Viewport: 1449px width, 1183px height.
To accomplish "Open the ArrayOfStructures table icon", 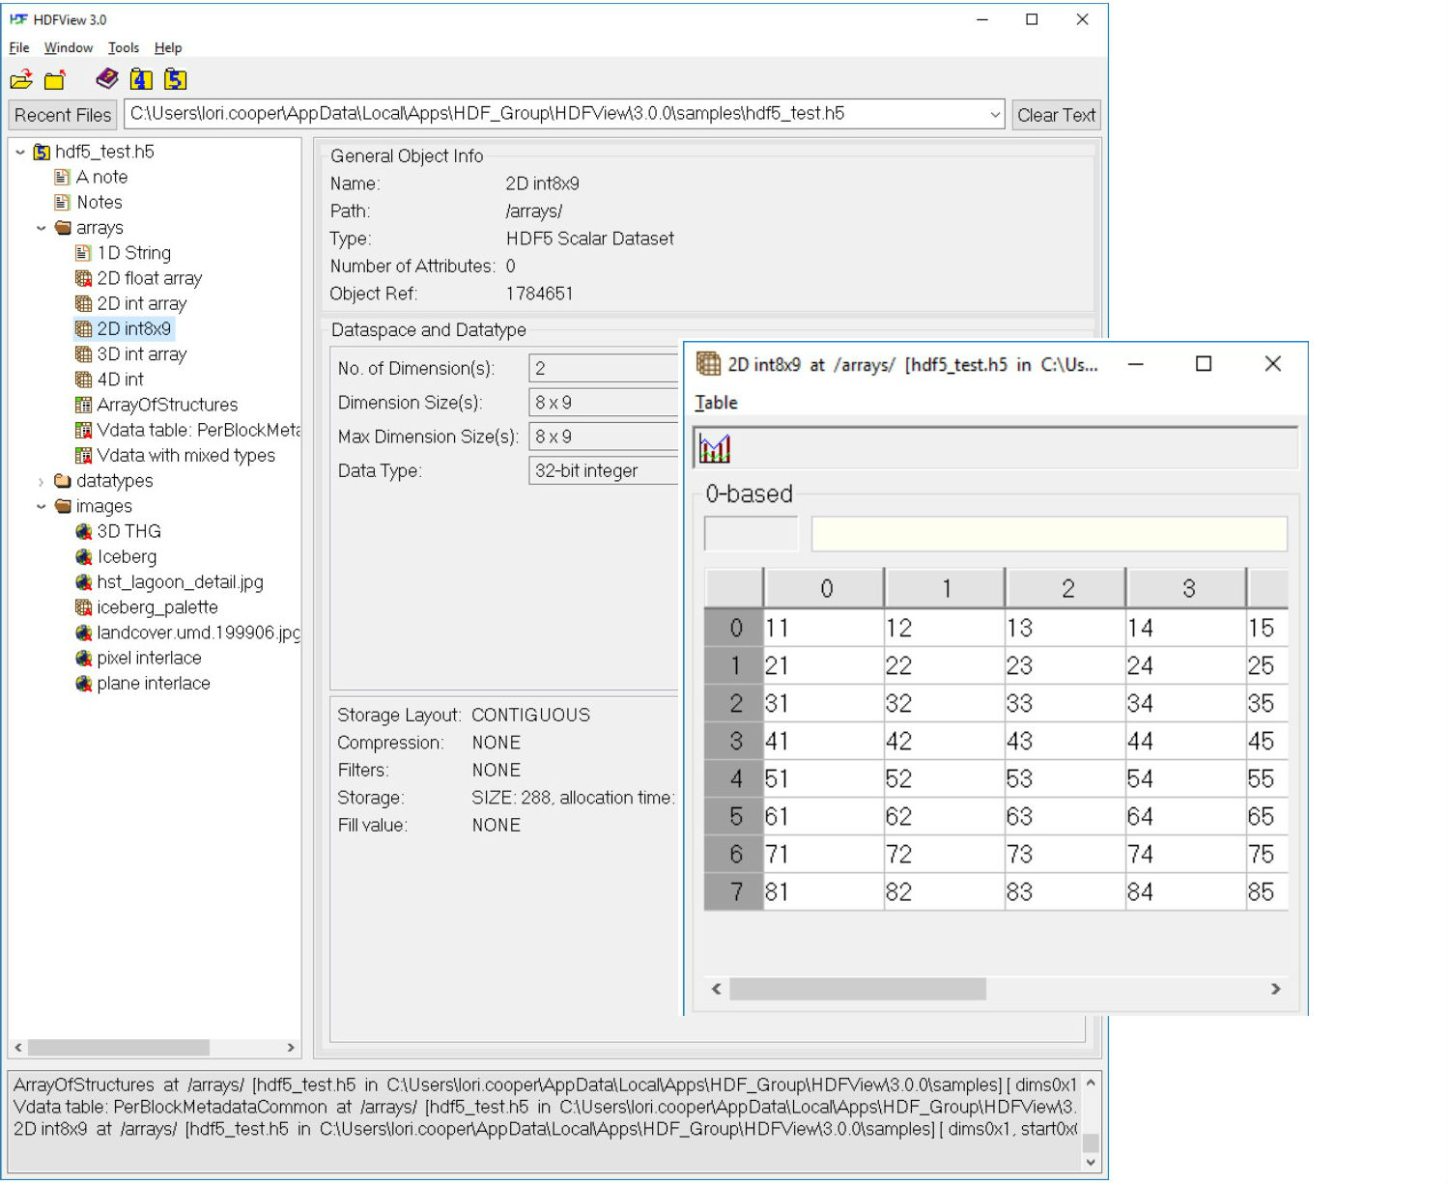I will [x=83, y=405].
